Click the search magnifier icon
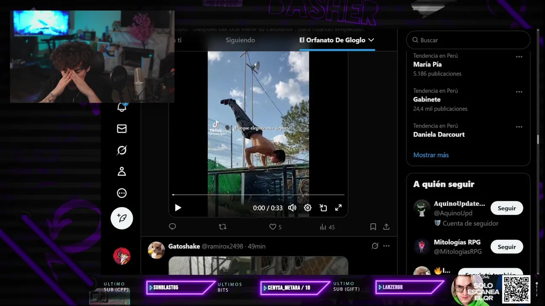 coord(415,40)
